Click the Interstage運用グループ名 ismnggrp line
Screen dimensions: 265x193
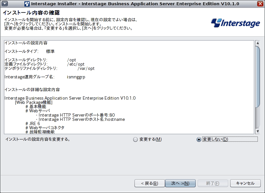(x=45, y=77)
